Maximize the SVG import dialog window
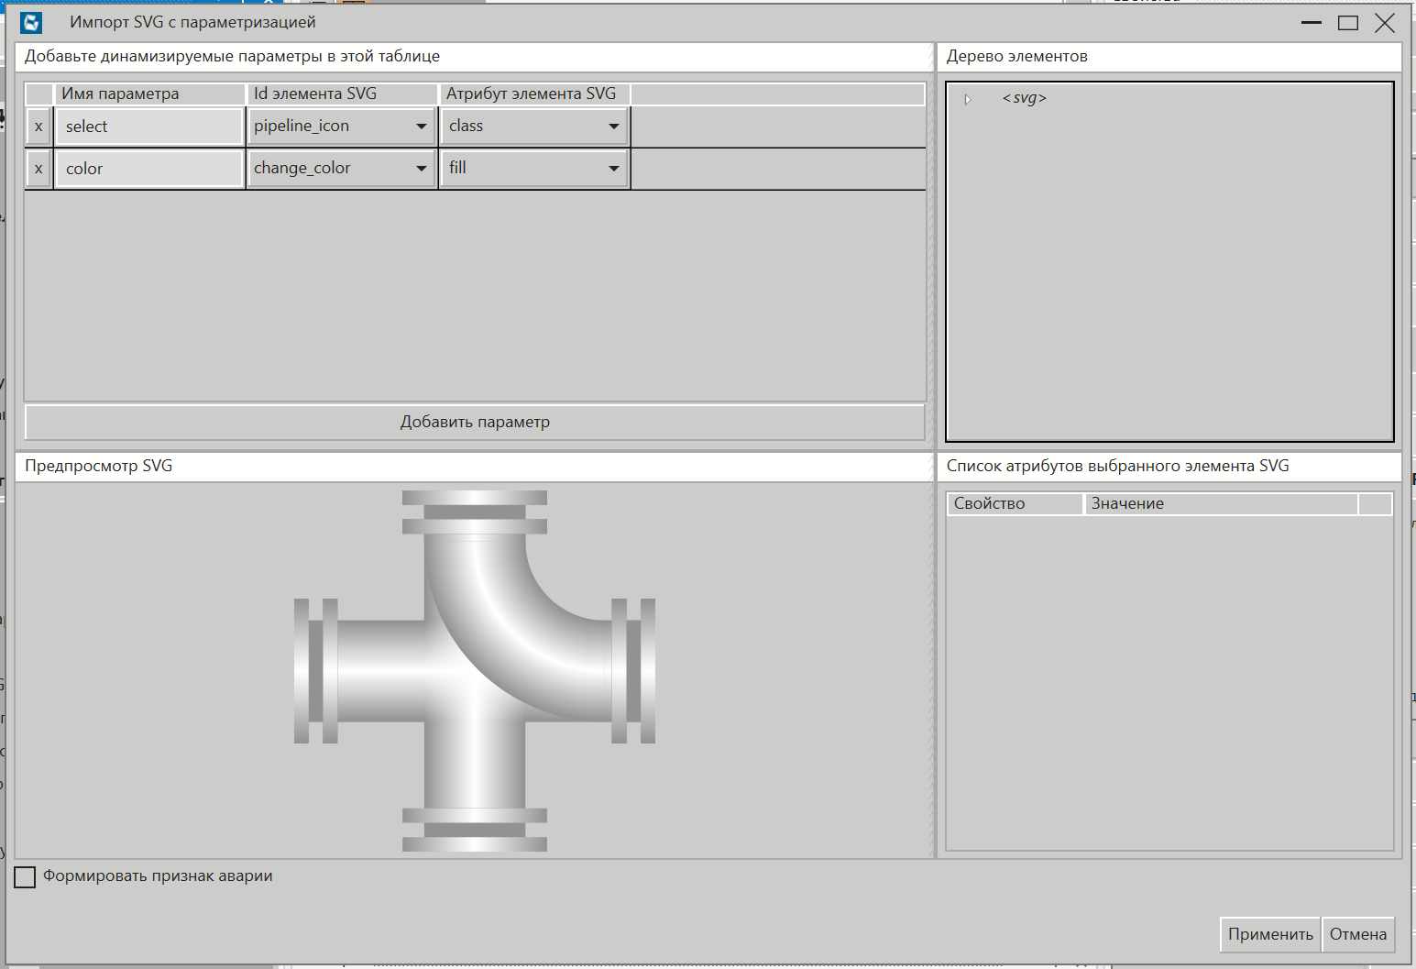This screenshot has height=969, width=1416. pos(1347,23)
